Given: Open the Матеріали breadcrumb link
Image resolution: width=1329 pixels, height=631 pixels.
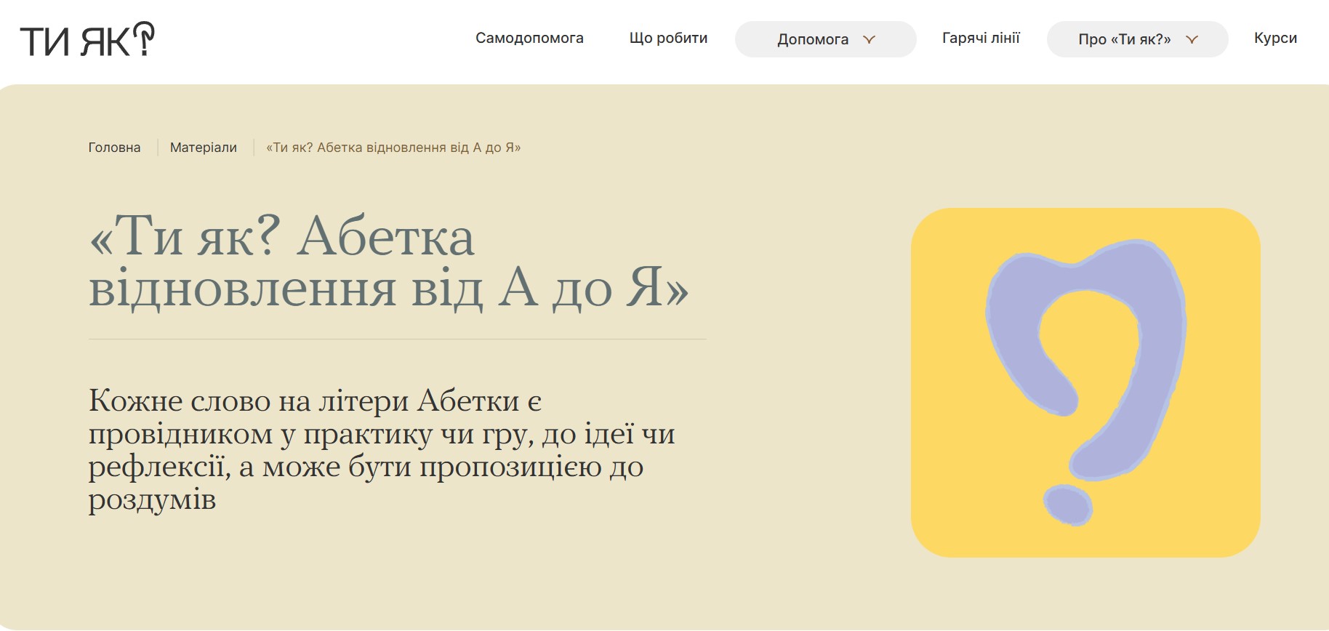Looking at the screenshot, I should tap(204, 148).
